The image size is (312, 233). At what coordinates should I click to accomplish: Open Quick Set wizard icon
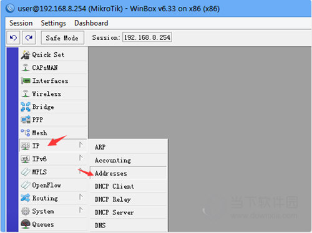(26, 55)
